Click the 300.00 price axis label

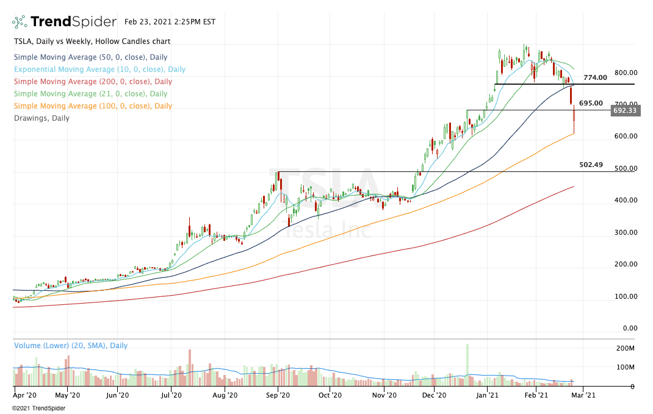point(626,232)
